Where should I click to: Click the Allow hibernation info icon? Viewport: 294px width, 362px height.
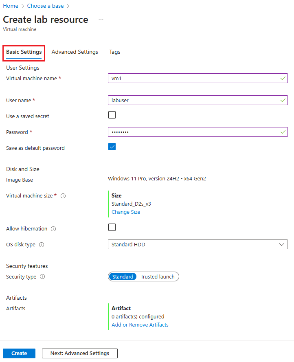click(x=53, y=229)
